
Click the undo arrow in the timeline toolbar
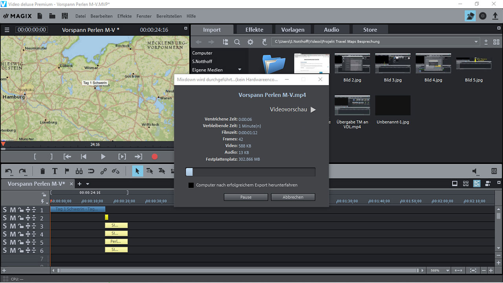pos(9,171)
